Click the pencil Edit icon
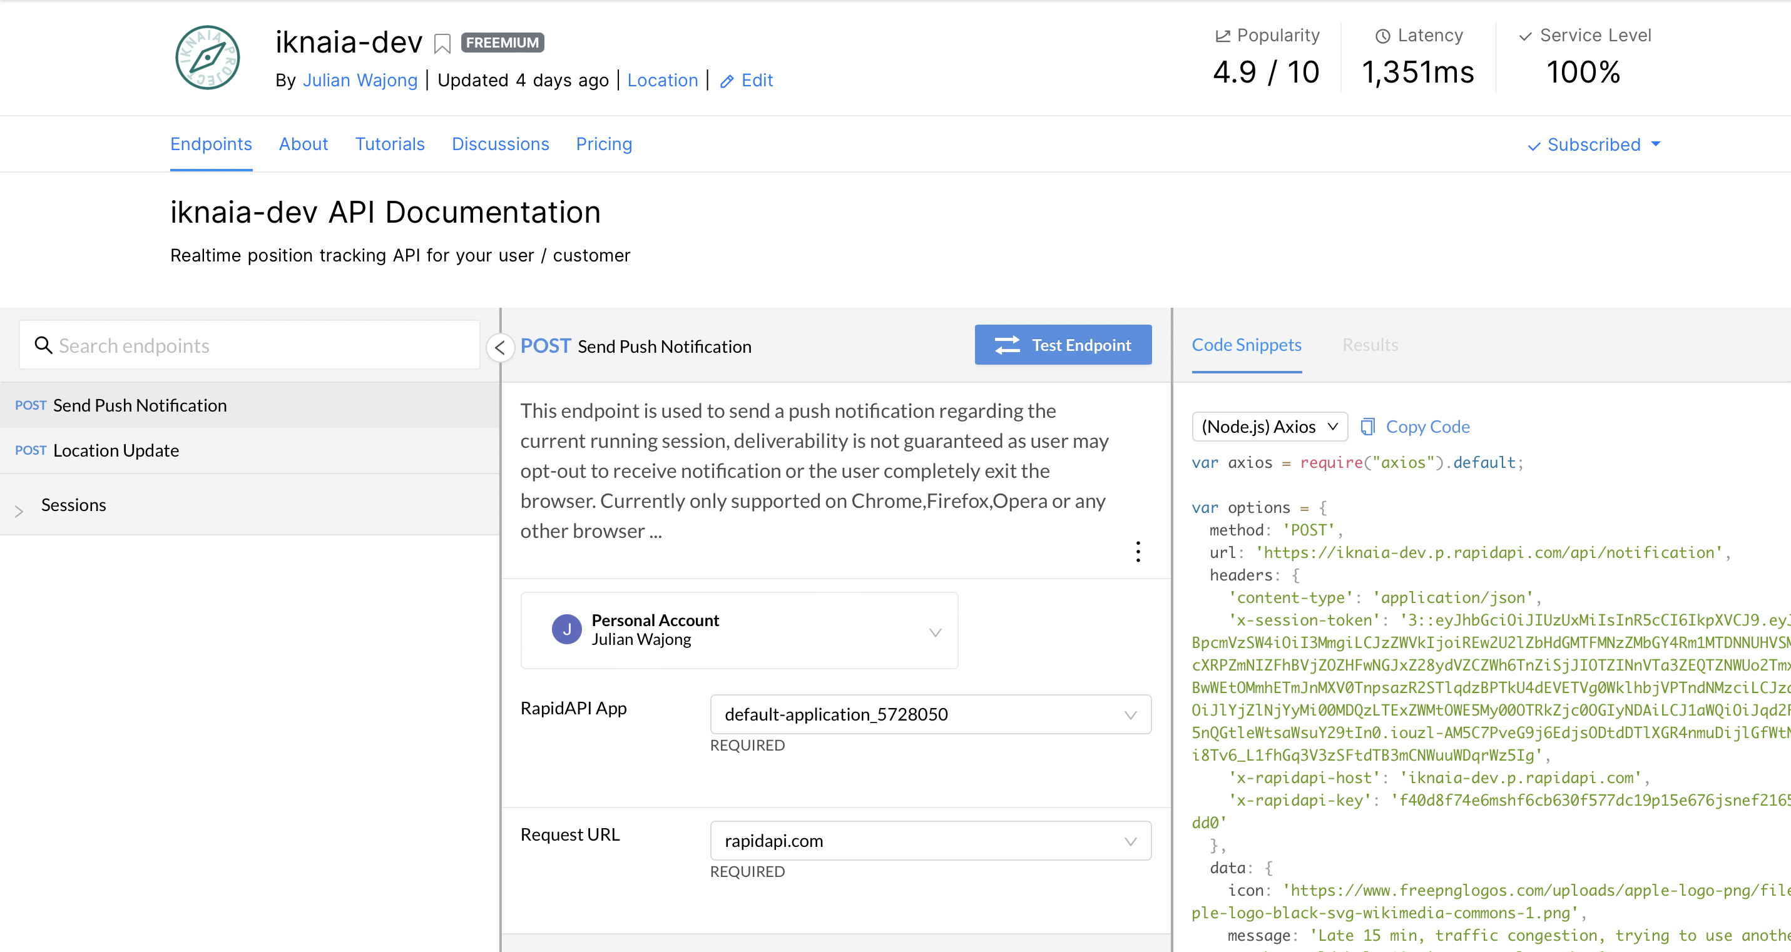The width and height of the screenshot is (1791, 952). coord(727,81)
